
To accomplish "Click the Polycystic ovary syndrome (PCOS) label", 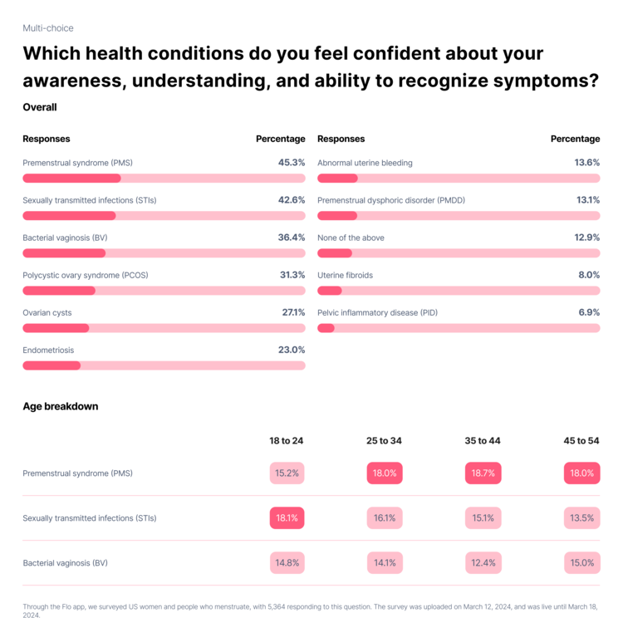I will (x=85, y=275).
